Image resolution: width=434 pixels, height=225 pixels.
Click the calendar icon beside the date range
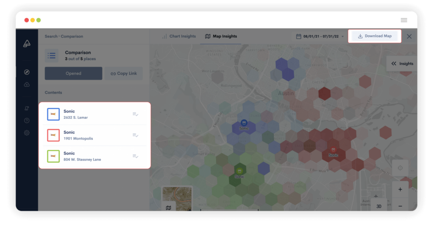pyautogui.click(x=299, y=37)
